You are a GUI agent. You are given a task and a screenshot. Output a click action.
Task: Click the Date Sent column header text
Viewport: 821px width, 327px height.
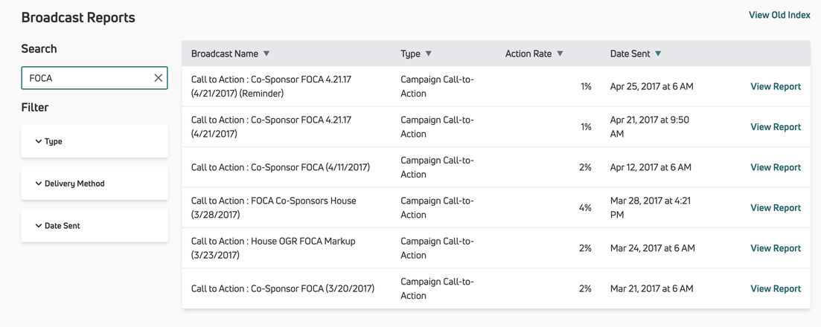(630, 54)
